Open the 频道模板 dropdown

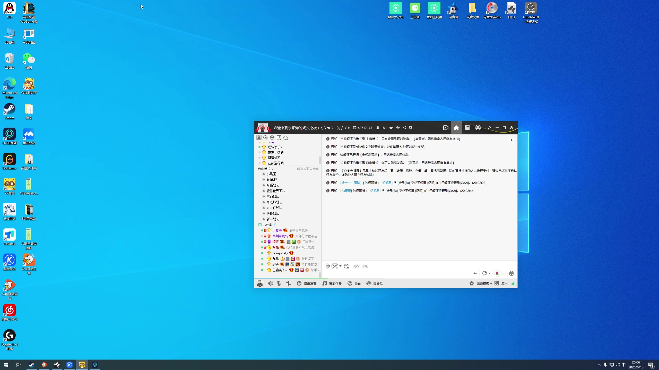tap(481, 283)
